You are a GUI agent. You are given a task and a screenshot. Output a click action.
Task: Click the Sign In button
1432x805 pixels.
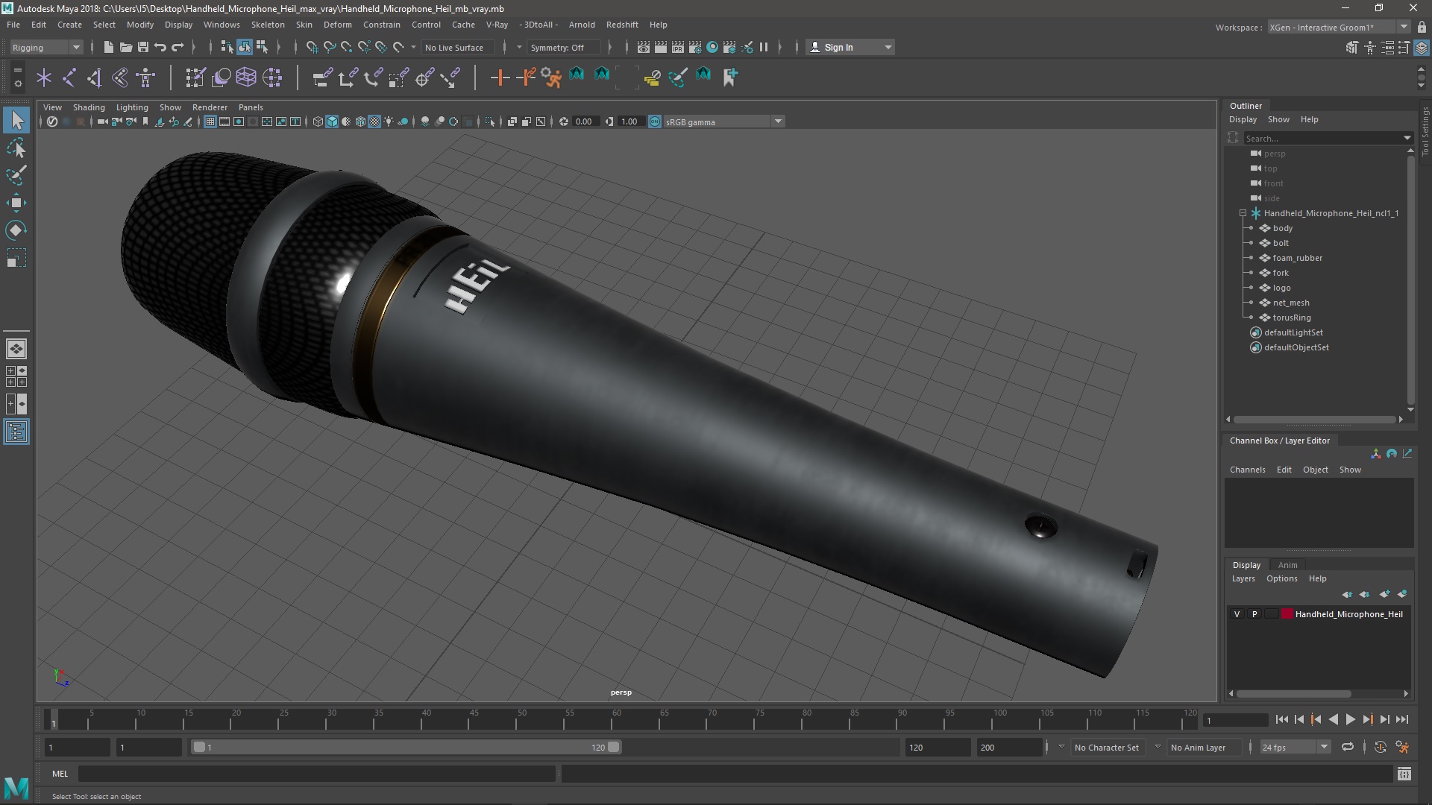[x=838, y=47]
